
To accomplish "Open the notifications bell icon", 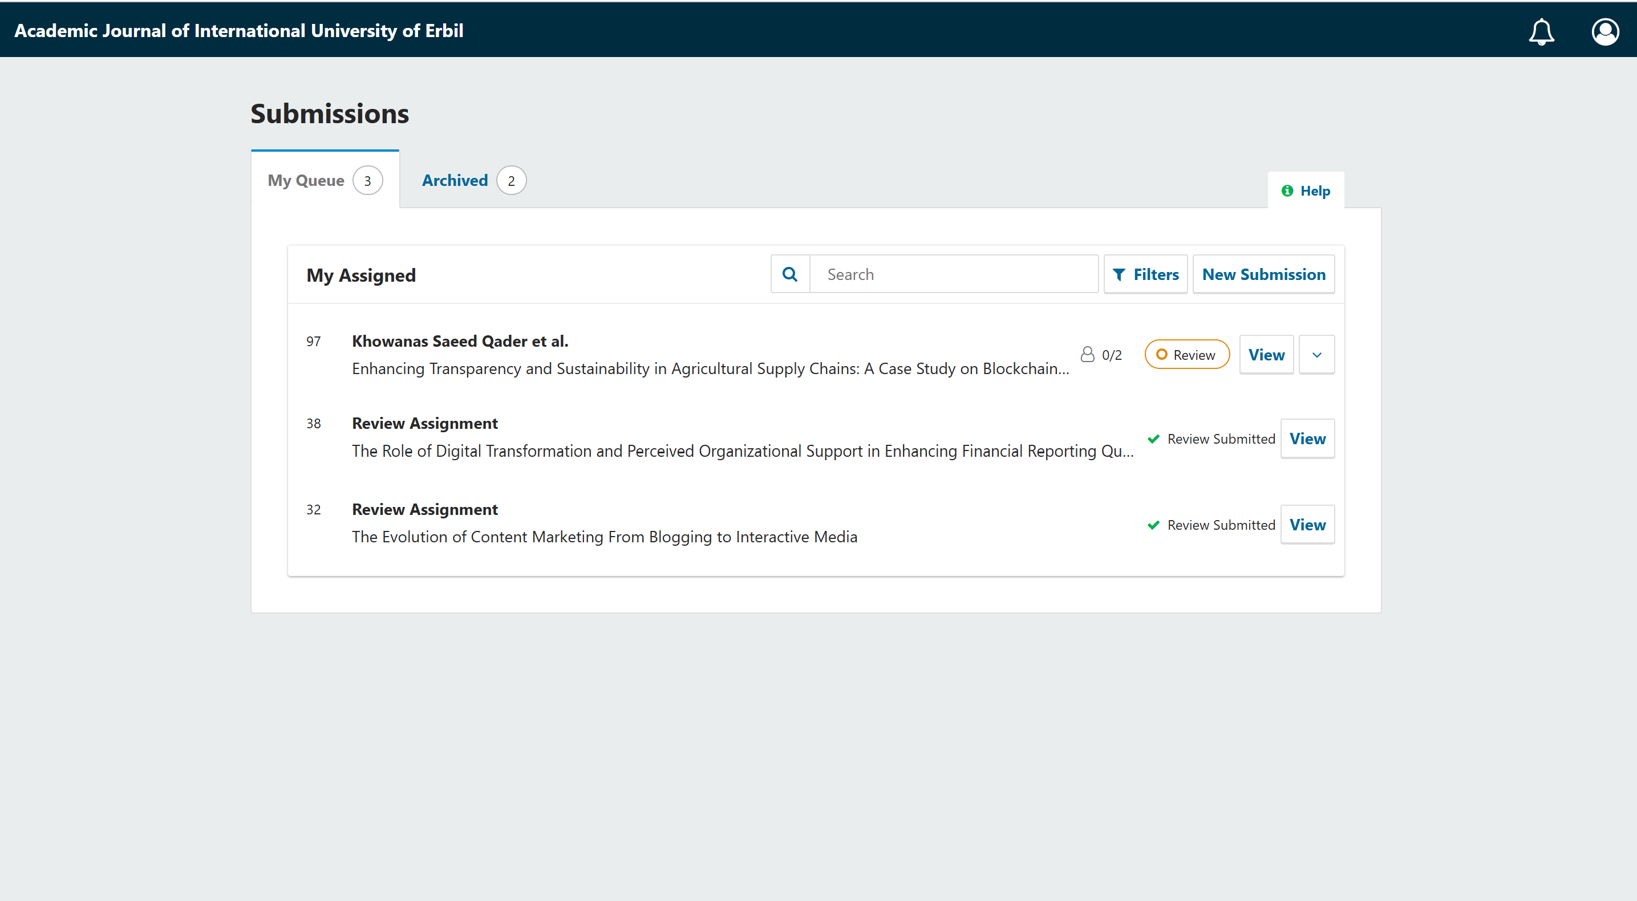I will pyautogui.click(x=1541, y=31).
